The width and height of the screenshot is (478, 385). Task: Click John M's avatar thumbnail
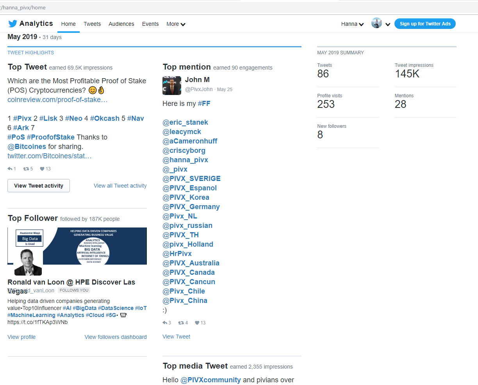172,86
